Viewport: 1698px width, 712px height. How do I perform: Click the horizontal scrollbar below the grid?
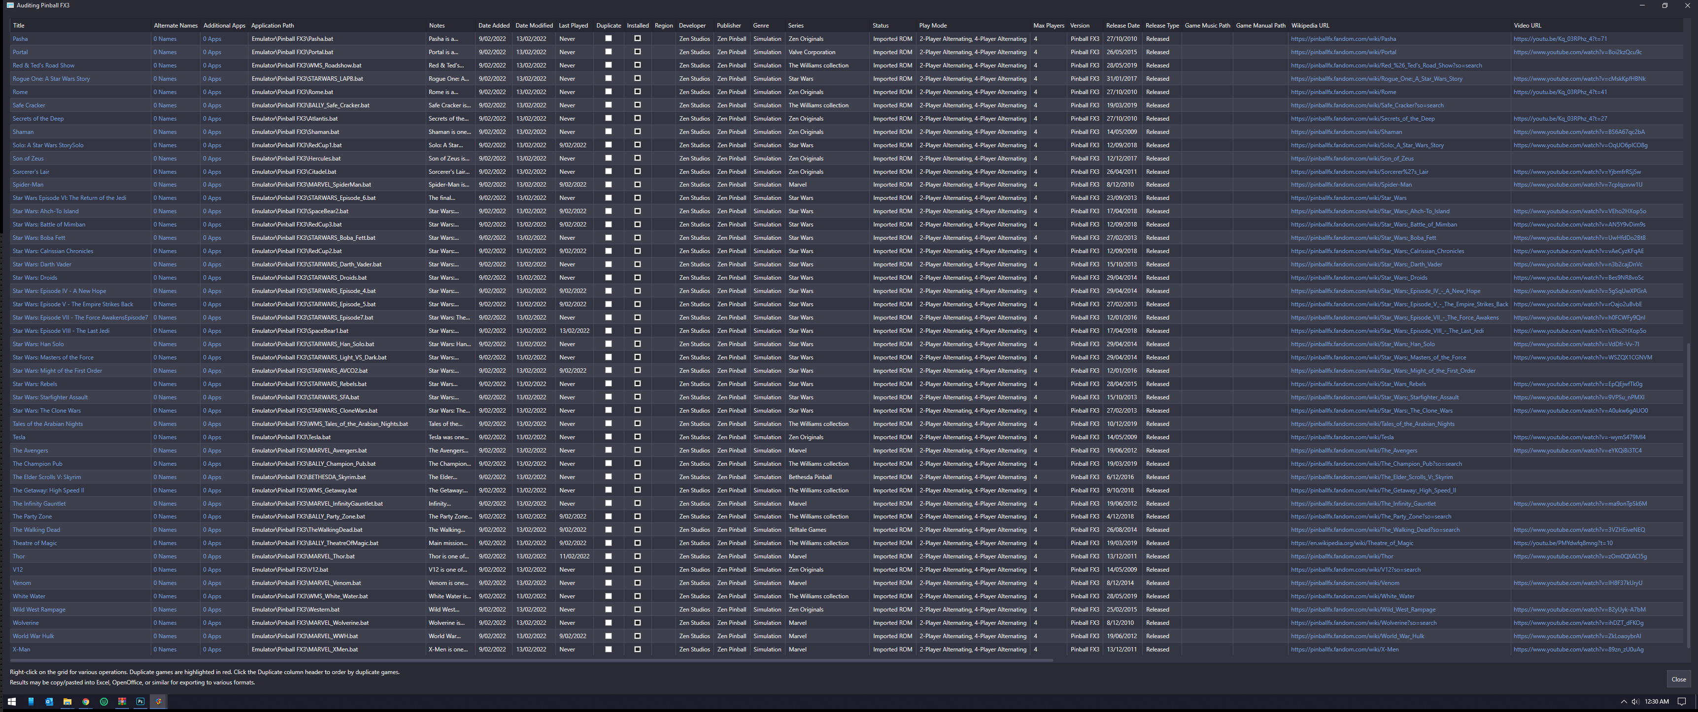531,660
